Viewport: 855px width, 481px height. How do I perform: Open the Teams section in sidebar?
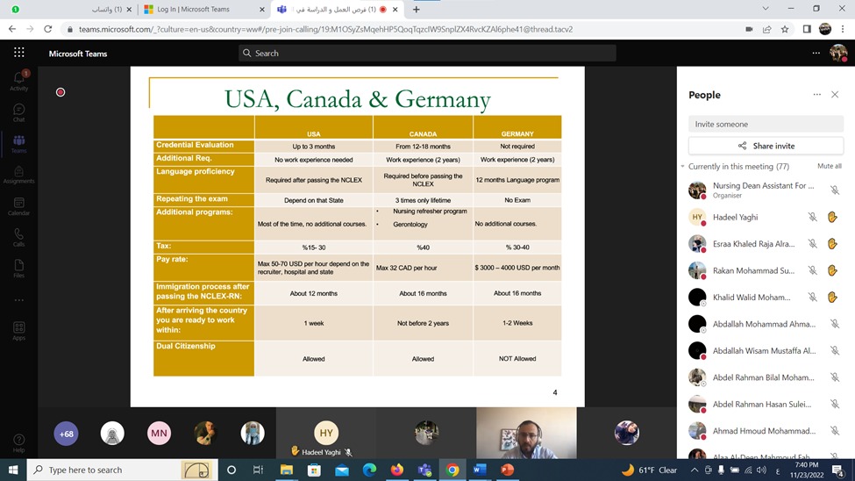click(x=18, y=144)
